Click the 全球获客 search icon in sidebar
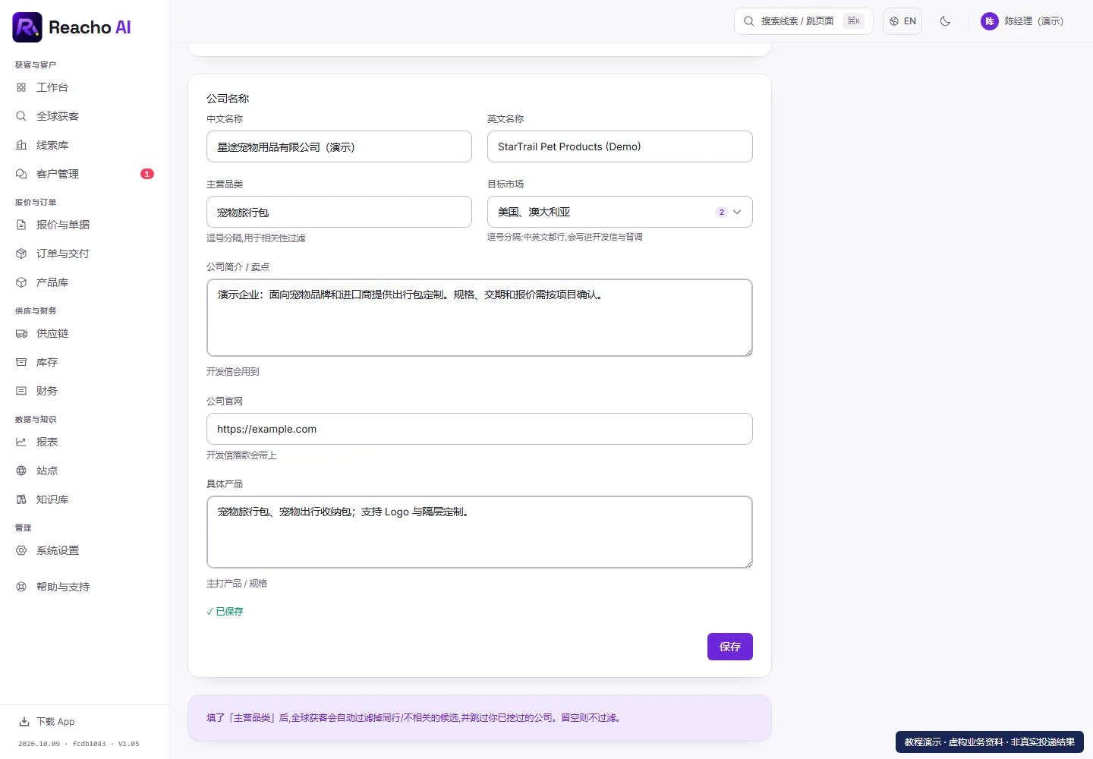This screenshot has width=1093, height=759. click(21, 116)
